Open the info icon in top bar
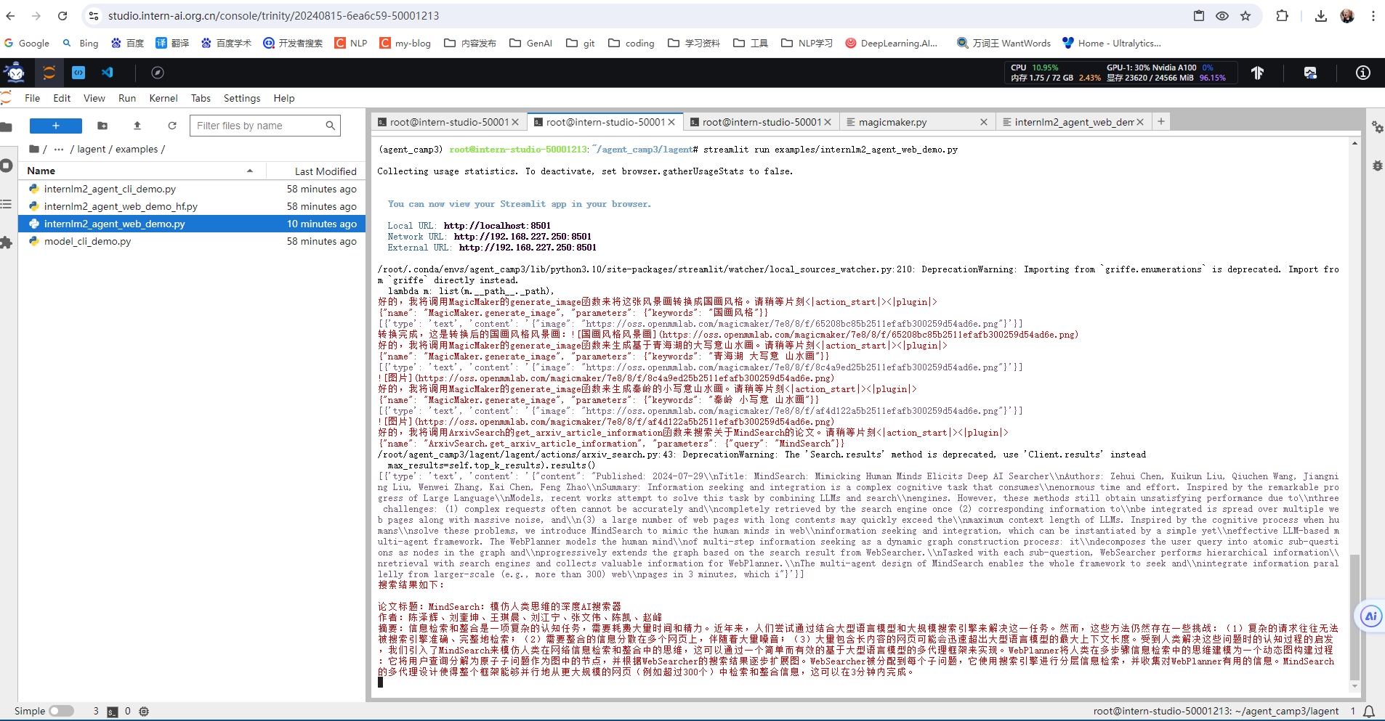The image size is (1385, 721). [1363, 73]
